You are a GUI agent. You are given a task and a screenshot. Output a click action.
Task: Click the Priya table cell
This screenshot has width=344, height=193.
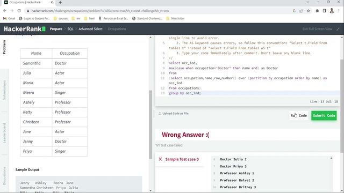click(x=36, y=151)
